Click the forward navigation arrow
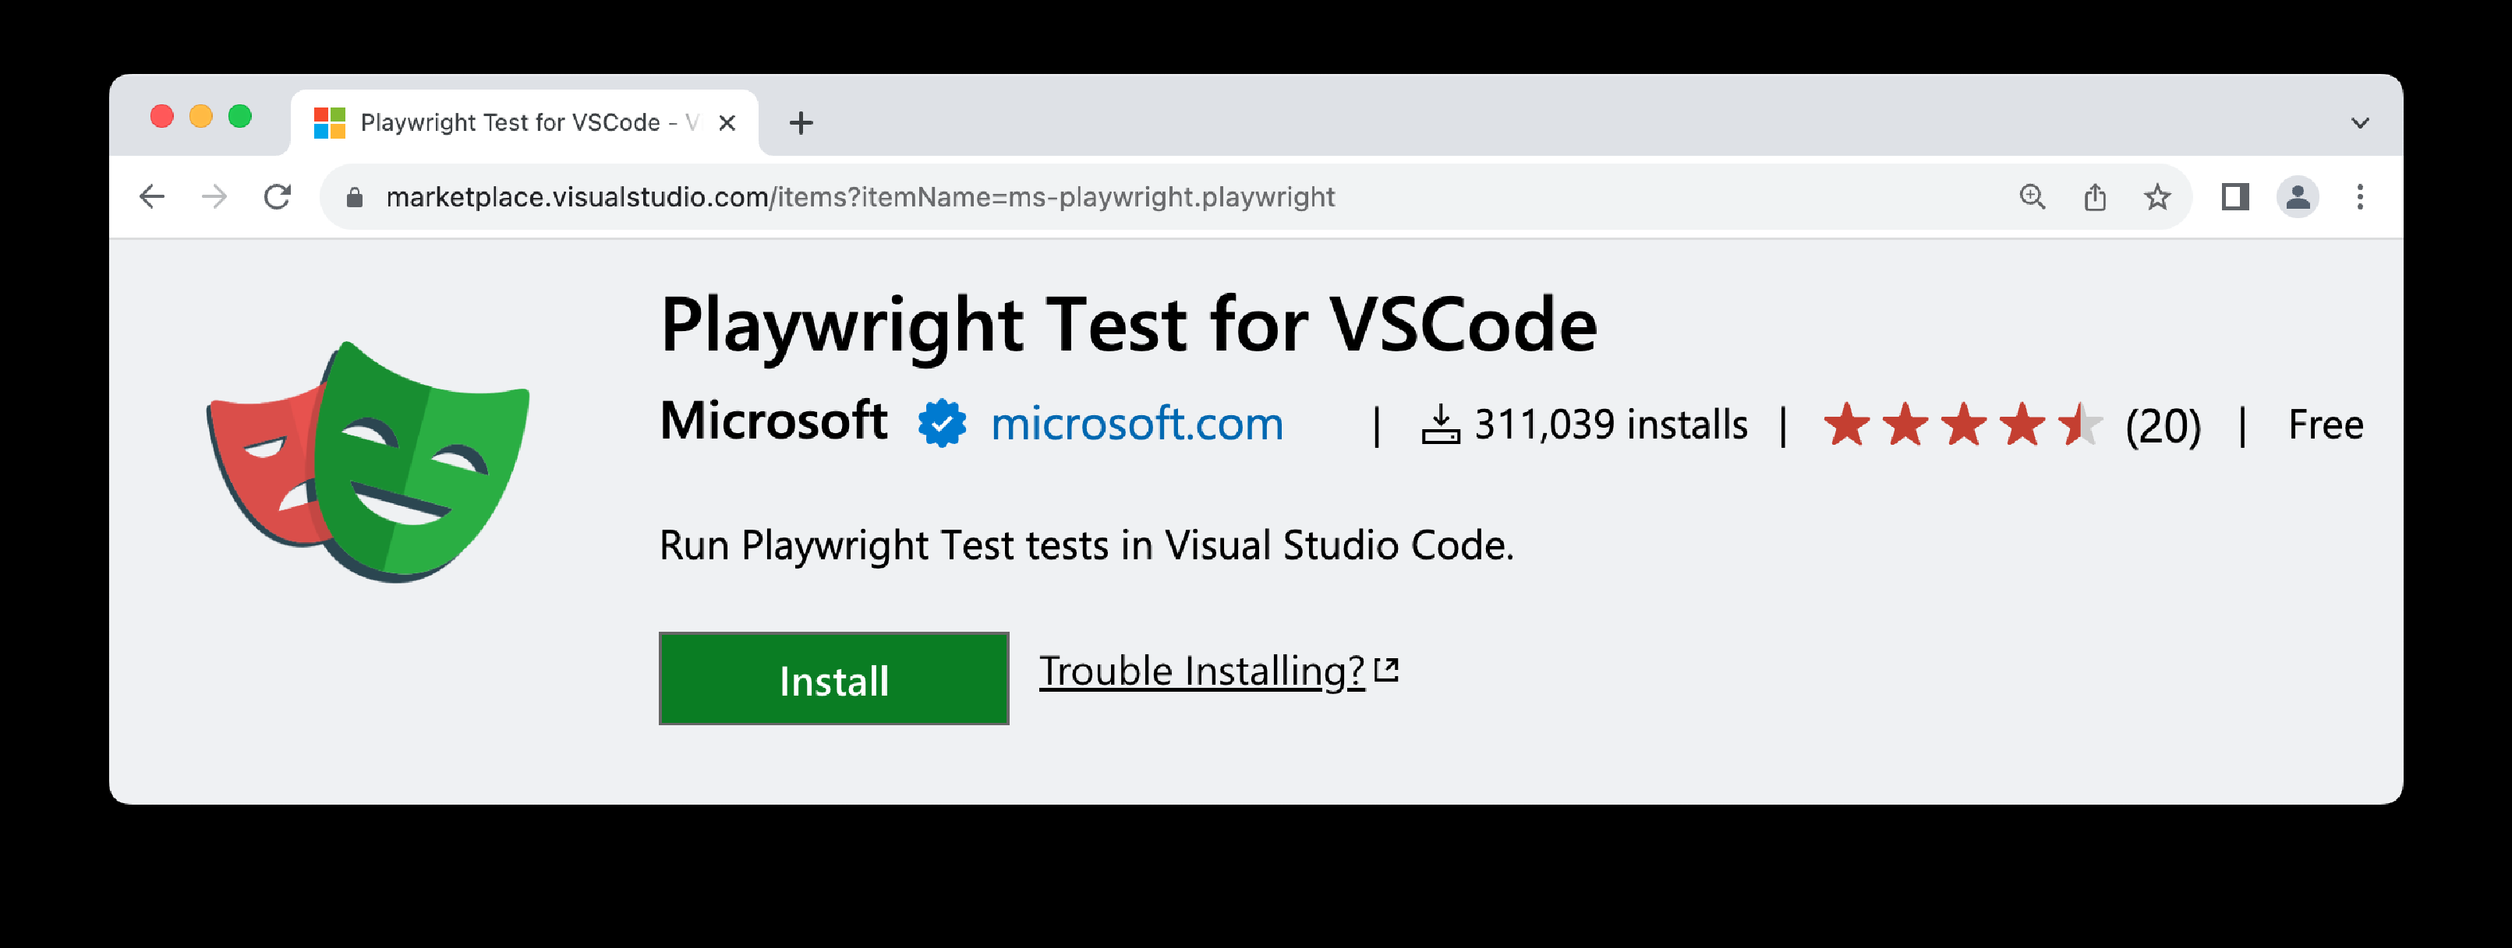Image resolution: width=2512 pixels, height=948 pixels. point(214,197)
